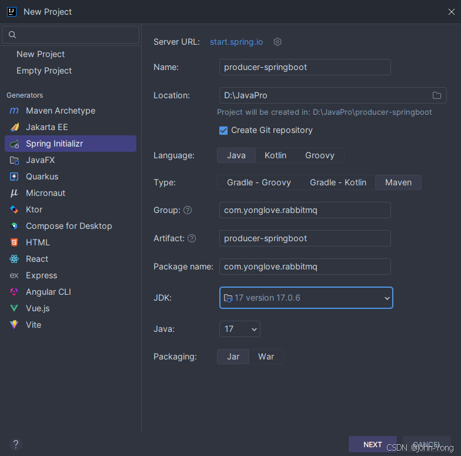The width and height of the screenshot is (461, 456).
Task: Select New Project in sidebar
Action: (x=40, y=54)
